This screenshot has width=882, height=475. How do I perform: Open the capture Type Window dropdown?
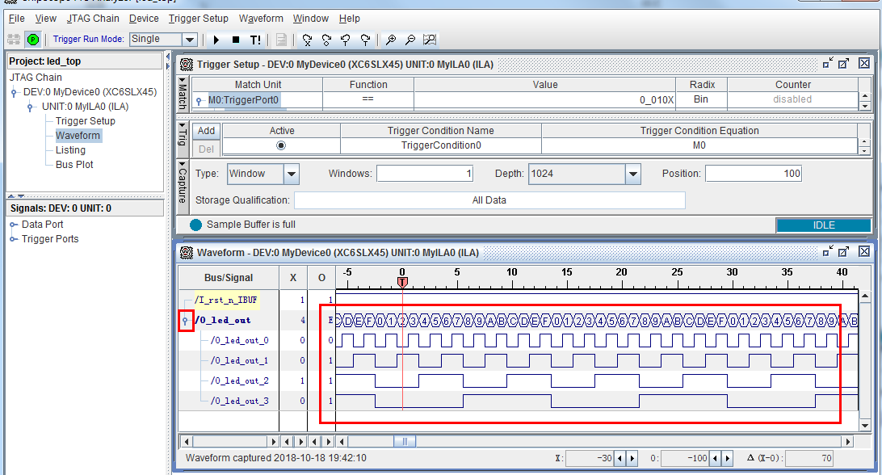click(292, 174)
